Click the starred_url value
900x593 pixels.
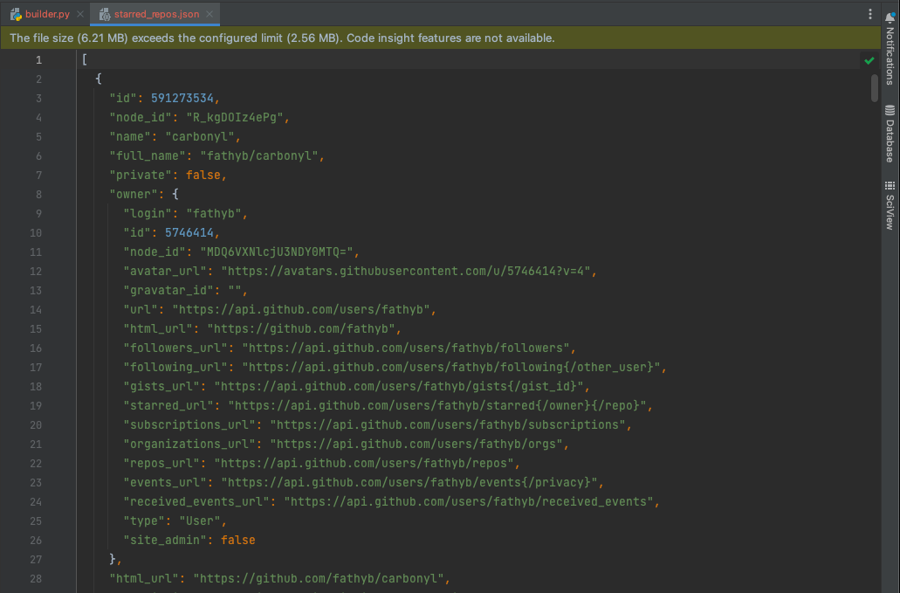[437, 406]
